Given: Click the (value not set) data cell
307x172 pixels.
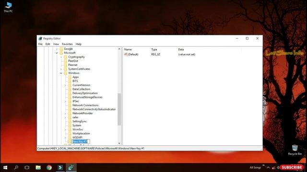Looking at the screenshot, I should (187, 54).
